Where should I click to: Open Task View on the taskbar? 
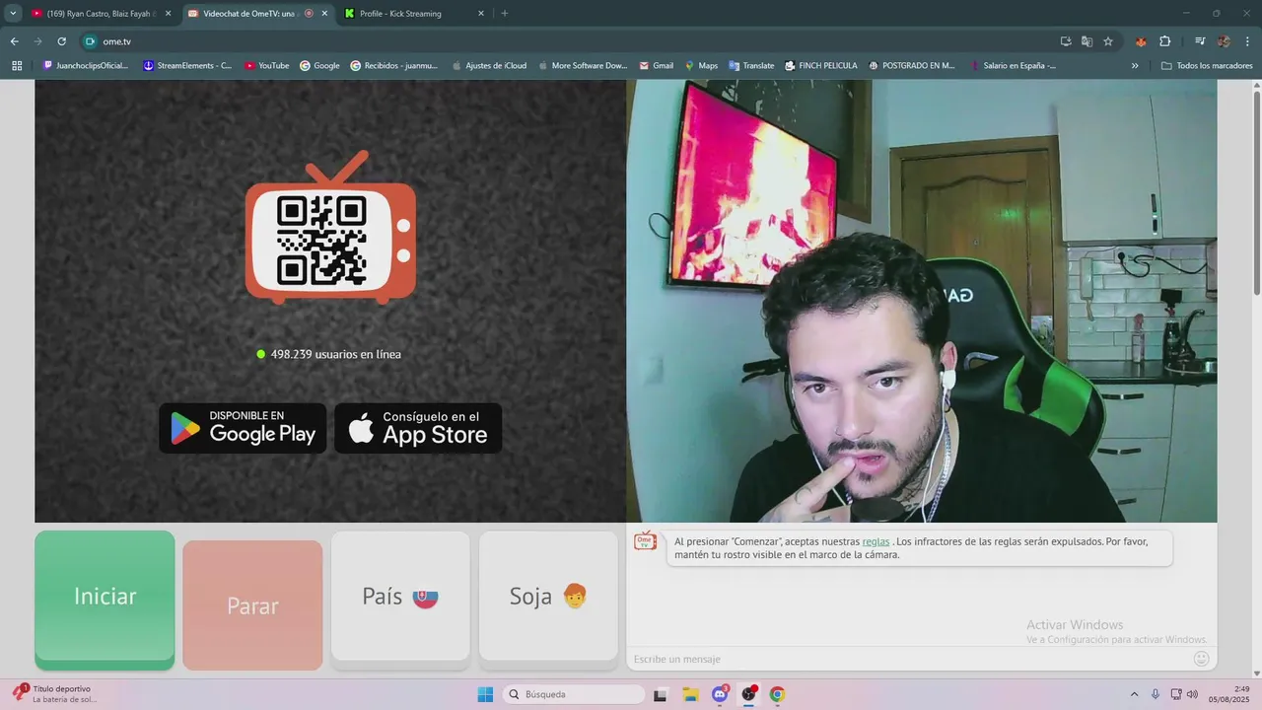pyautogui.click(x=661, y=694)
